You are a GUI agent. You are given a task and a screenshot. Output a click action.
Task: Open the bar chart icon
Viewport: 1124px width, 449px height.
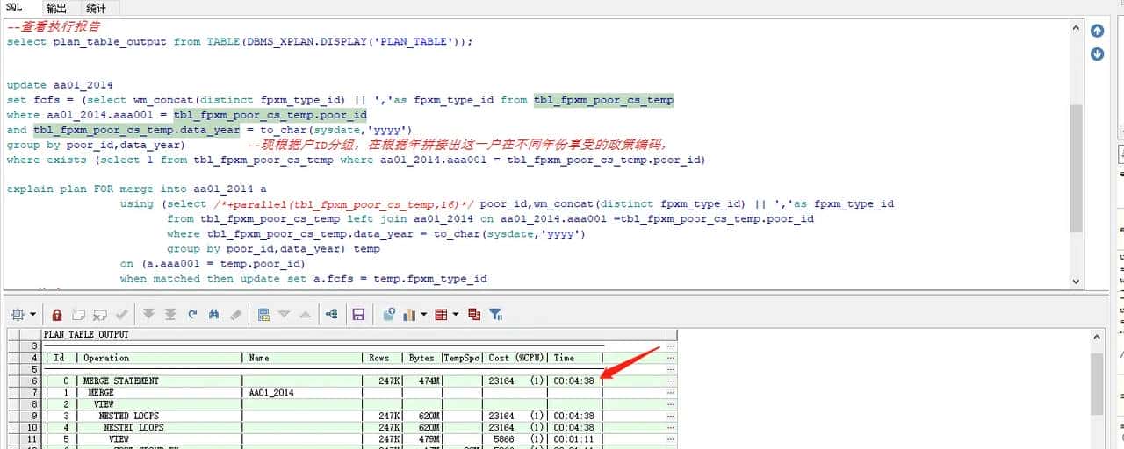(x=409, y=314)
